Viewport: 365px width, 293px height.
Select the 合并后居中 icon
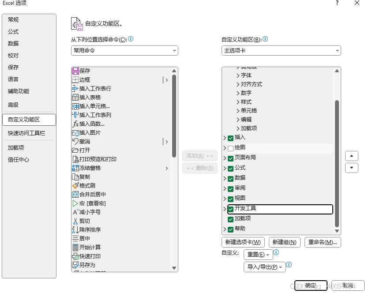(75, 194)
